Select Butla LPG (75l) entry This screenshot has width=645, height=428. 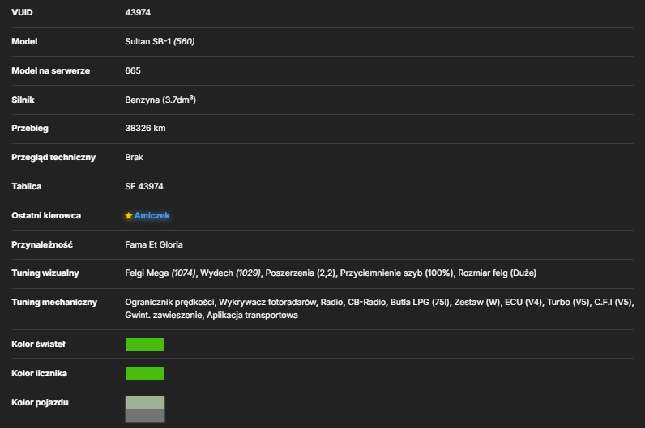click(x=420, y=303)
